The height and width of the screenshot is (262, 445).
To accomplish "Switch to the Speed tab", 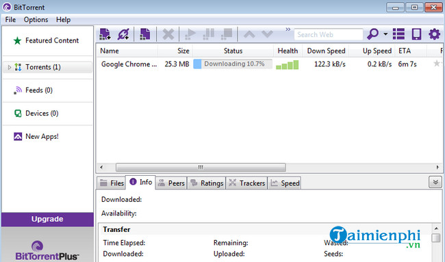I will coord(285,183).
